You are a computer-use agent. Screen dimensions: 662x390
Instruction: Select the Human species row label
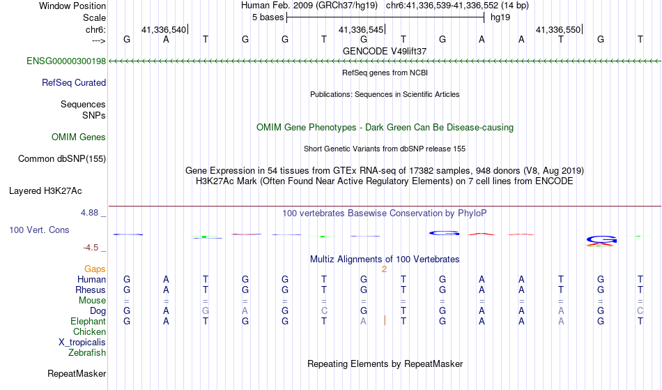pyautogui.click(x=91, y=279)
